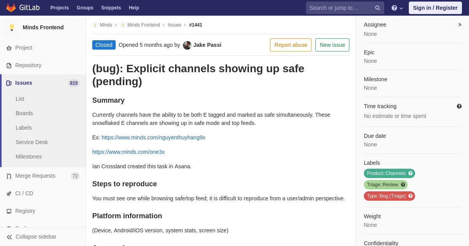Open the Help question mark dropdown
The width and height of the screenshot is (469, 246).
click(397, 8)
